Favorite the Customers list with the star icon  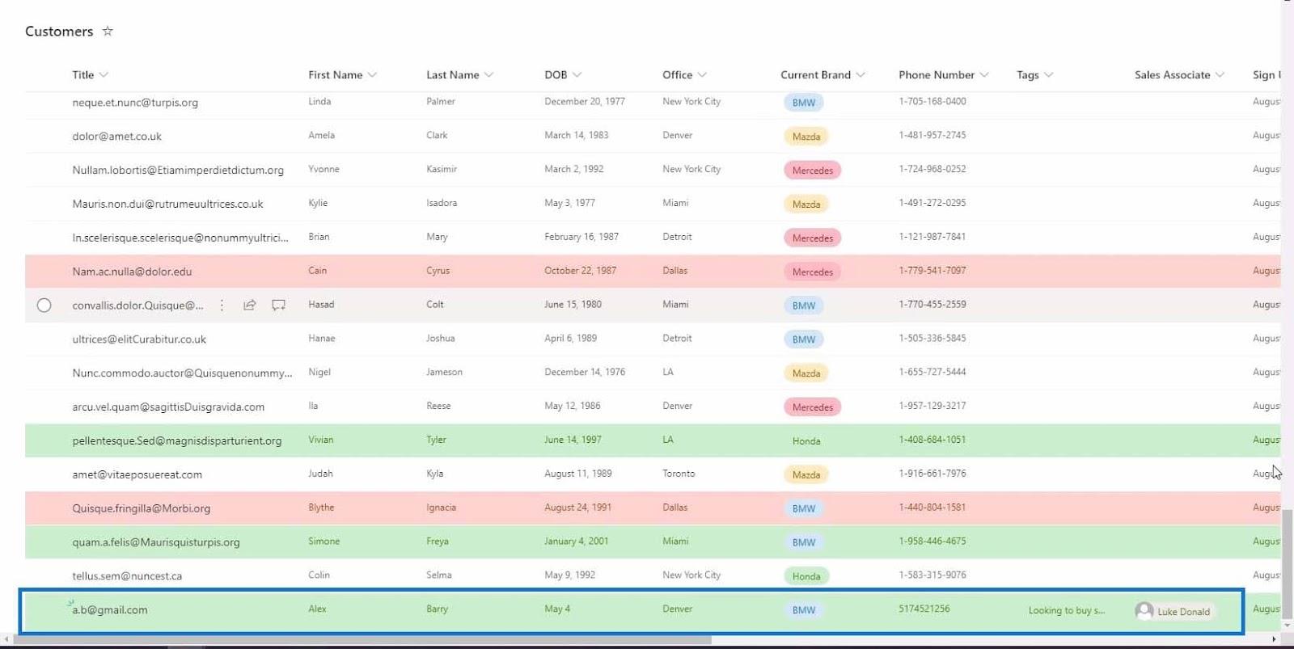[x=108, y=31]
